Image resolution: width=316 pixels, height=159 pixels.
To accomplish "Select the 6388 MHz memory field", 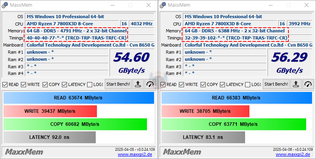I will 247,31.
